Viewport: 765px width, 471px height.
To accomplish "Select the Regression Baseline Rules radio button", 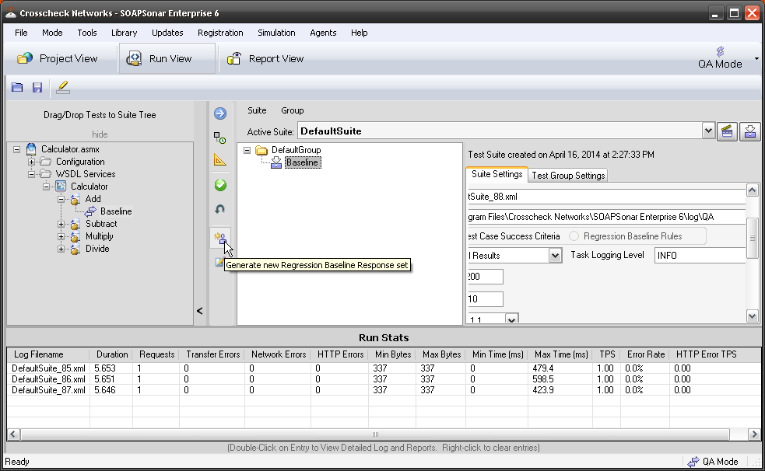I will pos(574,236).
